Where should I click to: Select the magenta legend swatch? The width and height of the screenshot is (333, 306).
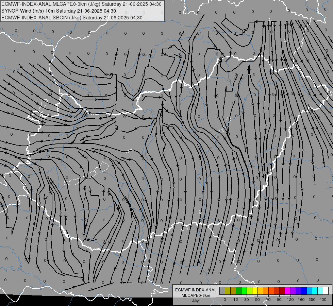(x=287, y=291)
